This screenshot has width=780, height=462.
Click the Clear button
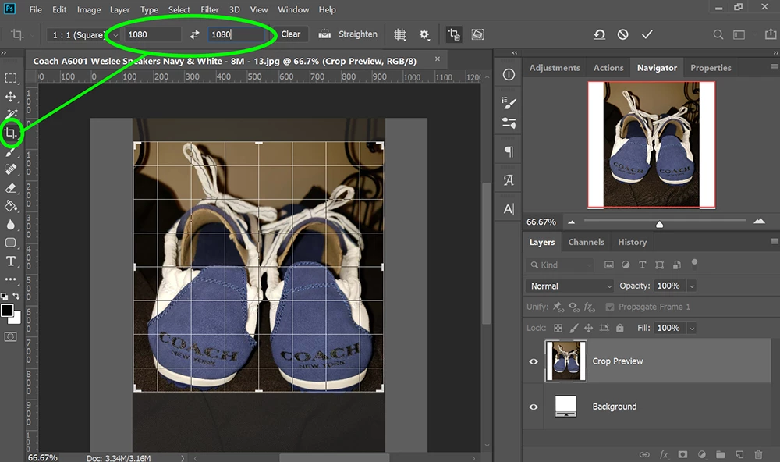(290, 34)
